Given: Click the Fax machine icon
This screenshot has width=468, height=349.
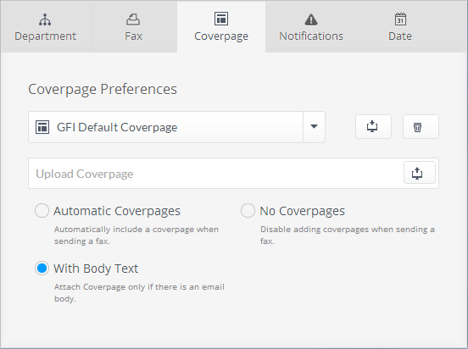Looking at the screenshot, I should [133, 19].
